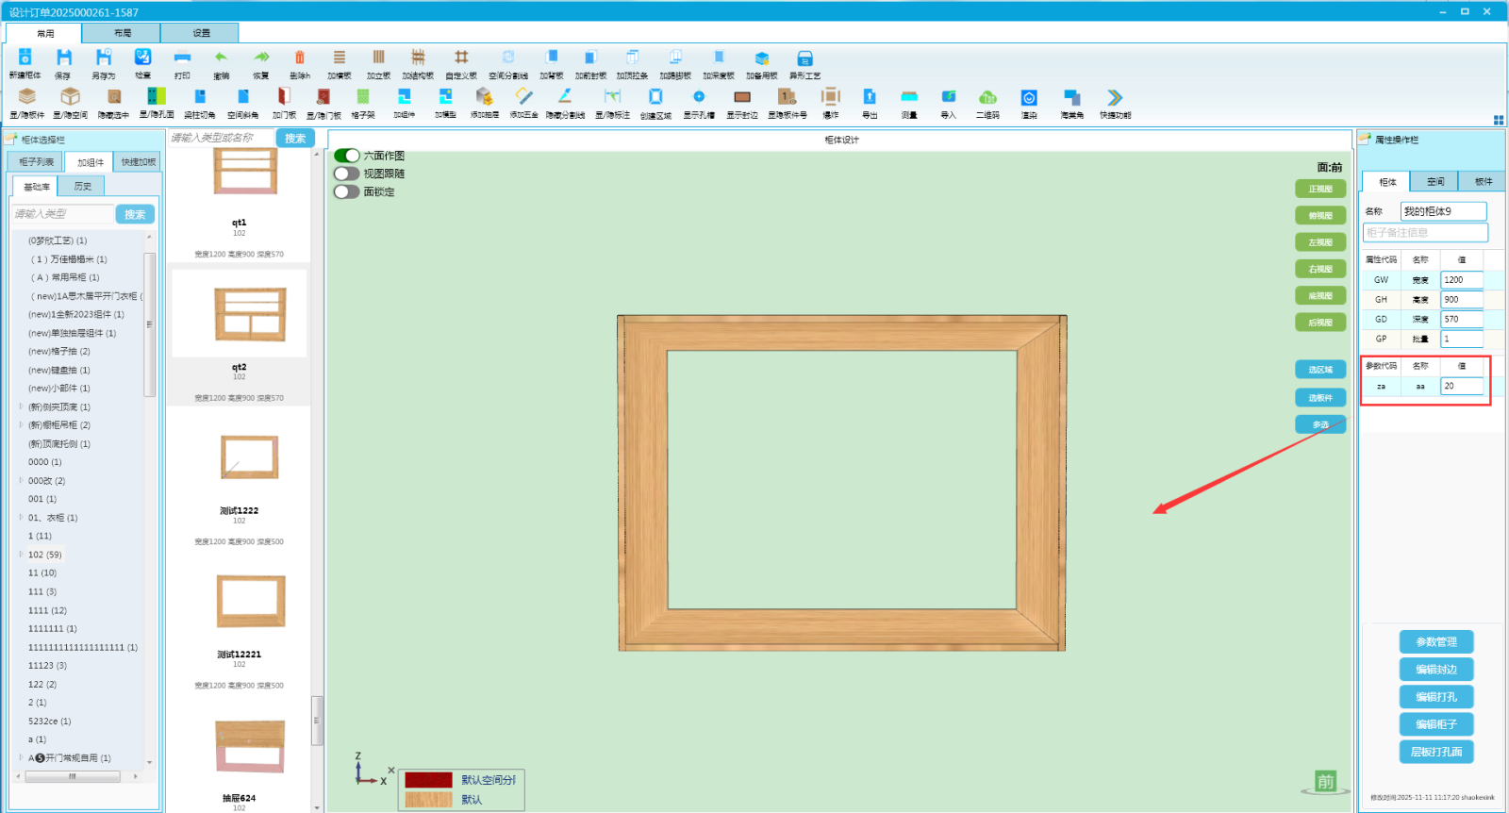Screen dimensions: 1509x813
Task: Click the 打印 (Print) icon
Action: [182, 58]
